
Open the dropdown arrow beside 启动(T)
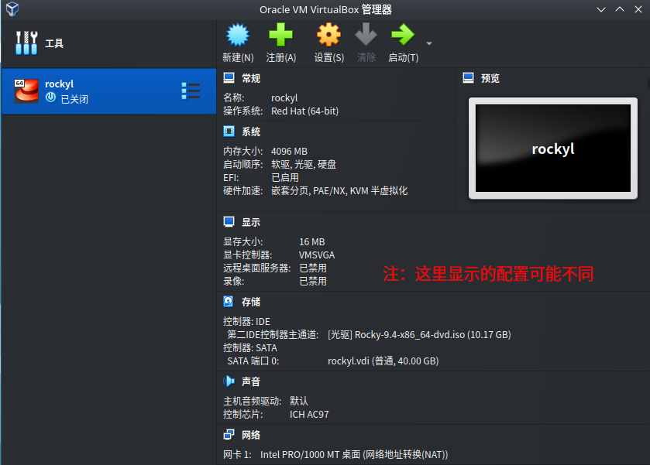click(429, 43)
